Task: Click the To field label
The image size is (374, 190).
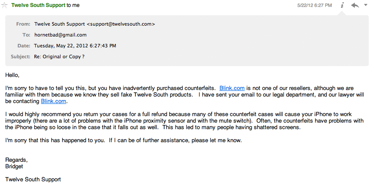Action: (x=26, y=35)
